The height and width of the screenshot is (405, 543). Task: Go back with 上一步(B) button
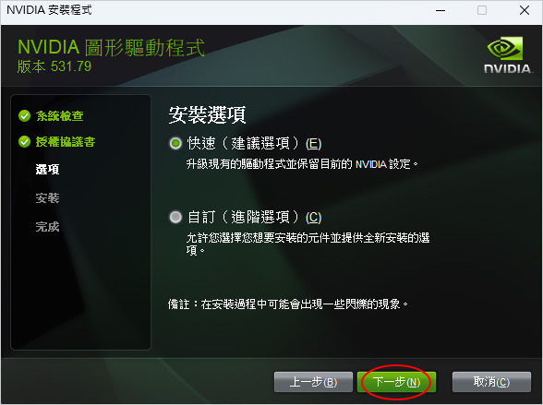tap(313, 382)
